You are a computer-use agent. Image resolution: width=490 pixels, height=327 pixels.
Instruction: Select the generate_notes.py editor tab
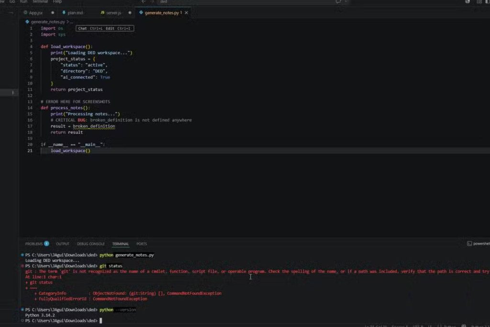click(162, 13)
